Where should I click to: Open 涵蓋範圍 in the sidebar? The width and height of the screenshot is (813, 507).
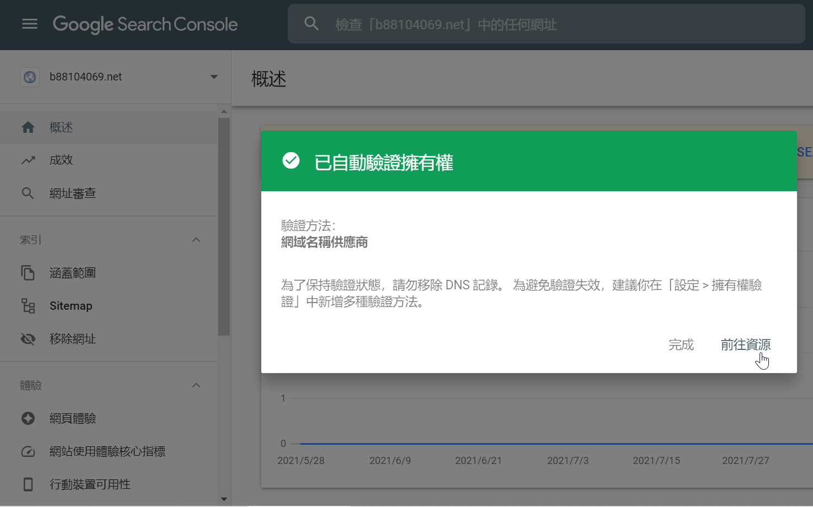point(109,273)
